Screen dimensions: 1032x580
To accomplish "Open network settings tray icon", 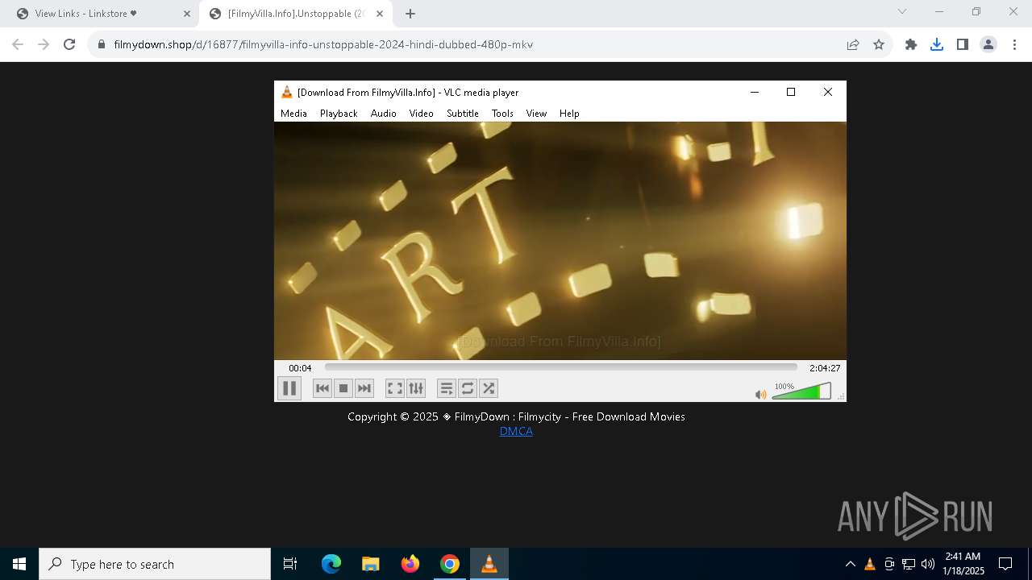I will pyautogui.click(x=909, y=564).
